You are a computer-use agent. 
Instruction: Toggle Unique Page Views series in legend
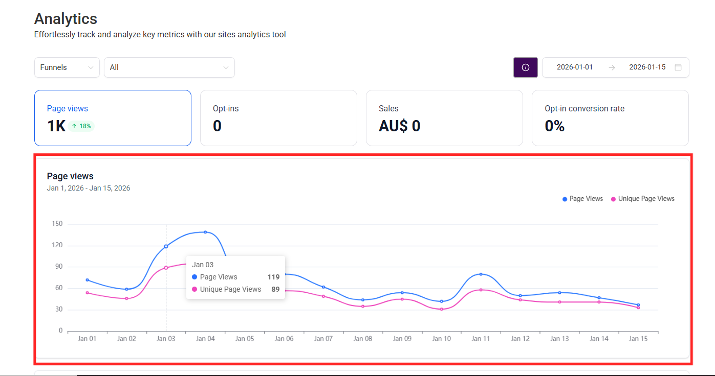tap(643, 199)
